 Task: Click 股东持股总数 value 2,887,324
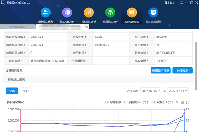coord(37,37)
